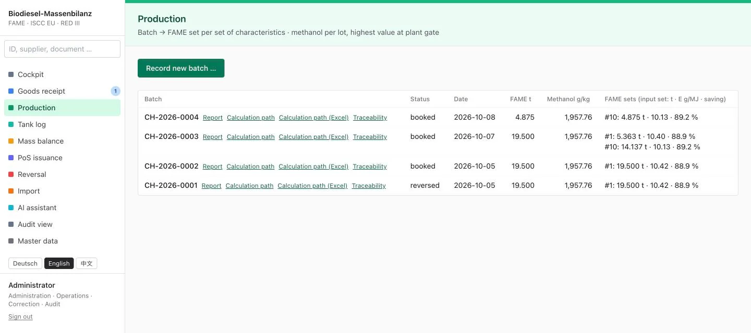
Task: Select Production in the sidebar
Action: point(62,108)
